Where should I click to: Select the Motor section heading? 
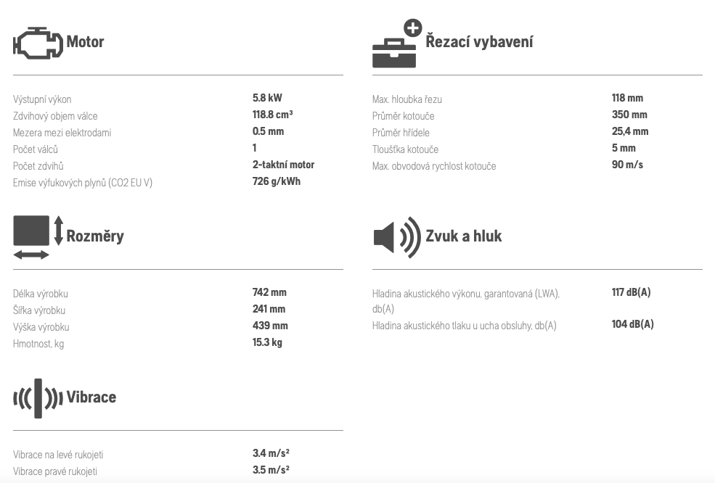[x=85, y=42]
